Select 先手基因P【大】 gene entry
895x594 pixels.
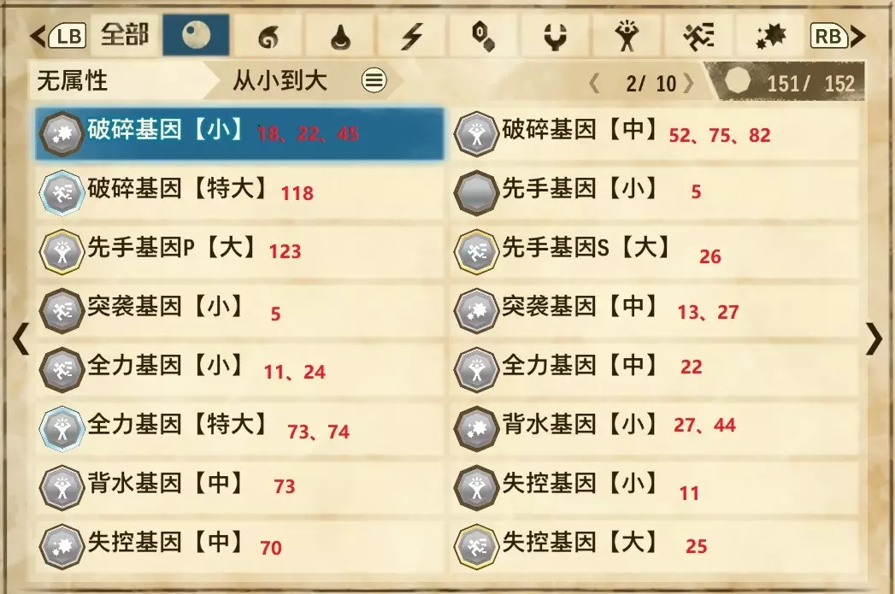click(x=239, y=251)
